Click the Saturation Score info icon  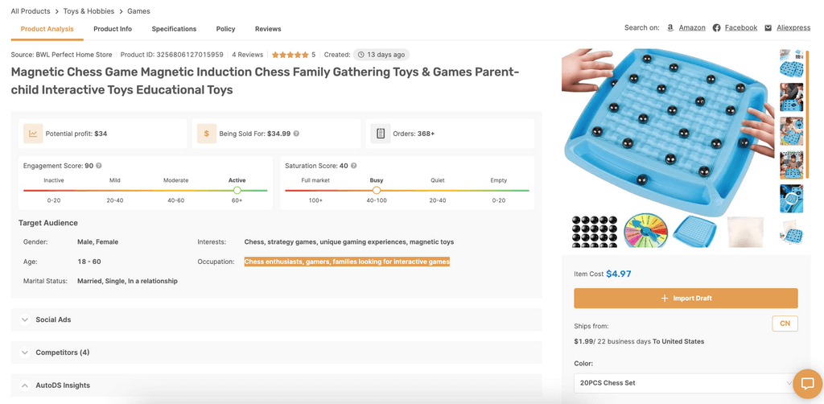point(354,166)
